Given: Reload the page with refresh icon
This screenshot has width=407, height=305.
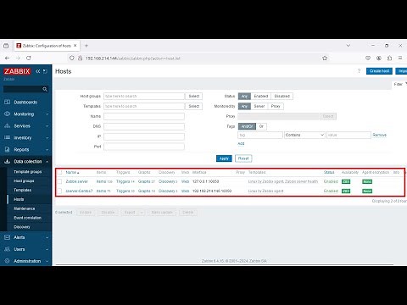Looking at the screenshot, I should tap(29, 58).
